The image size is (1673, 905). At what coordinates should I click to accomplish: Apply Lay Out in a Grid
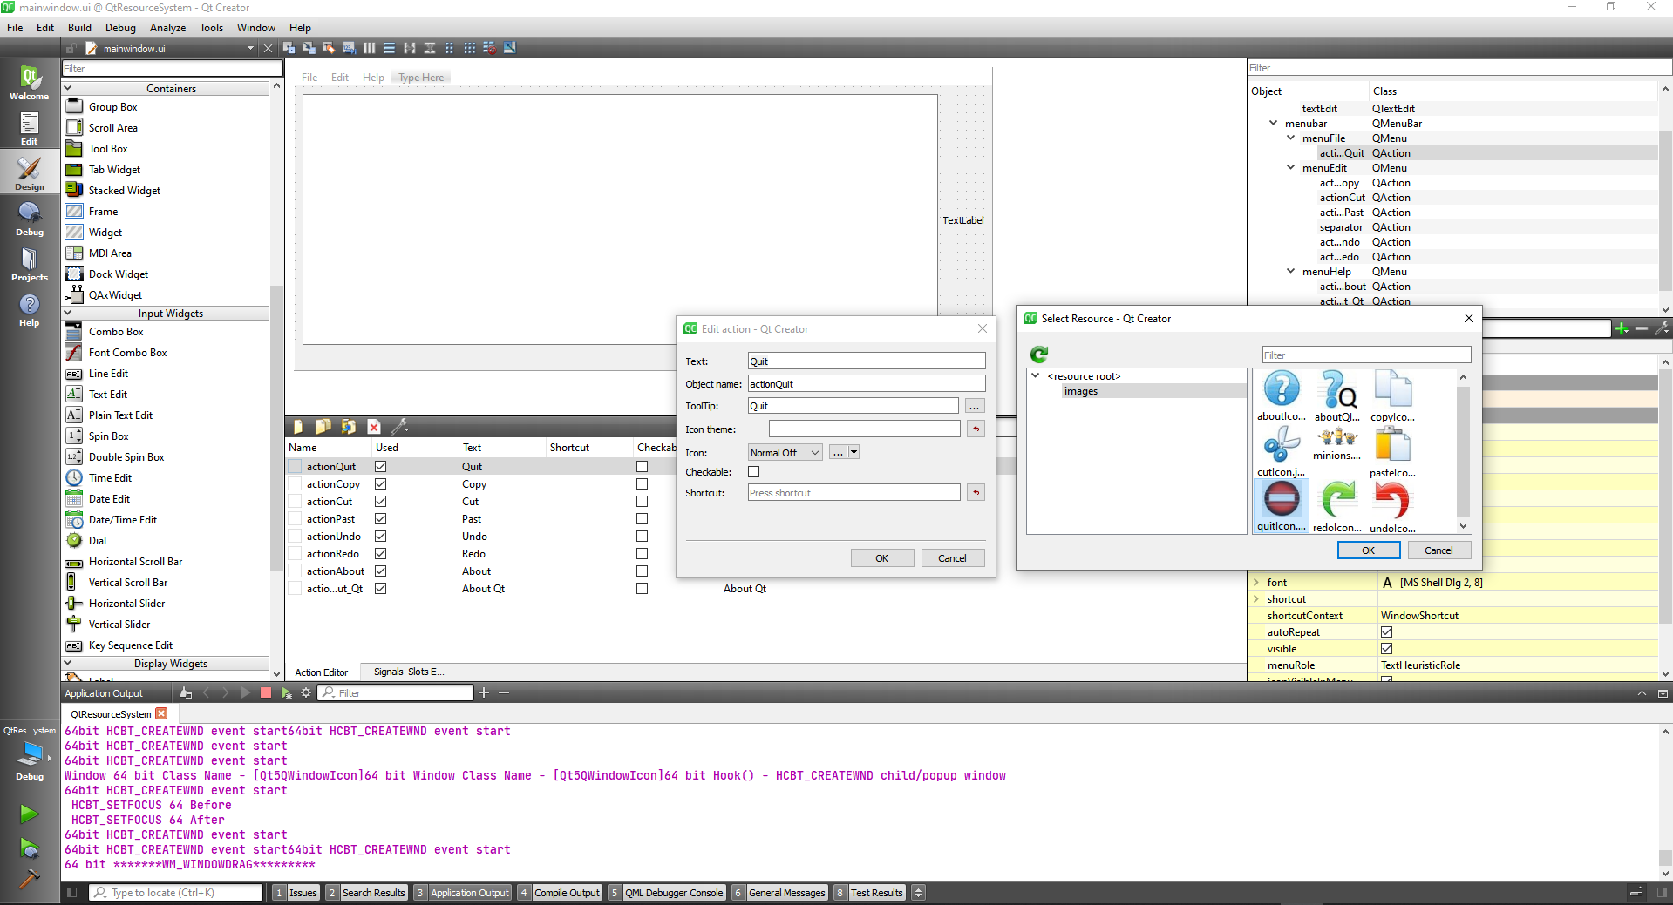[x=470, y=48]
